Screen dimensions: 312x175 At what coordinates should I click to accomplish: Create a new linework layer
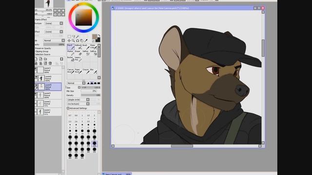point(40,59)
